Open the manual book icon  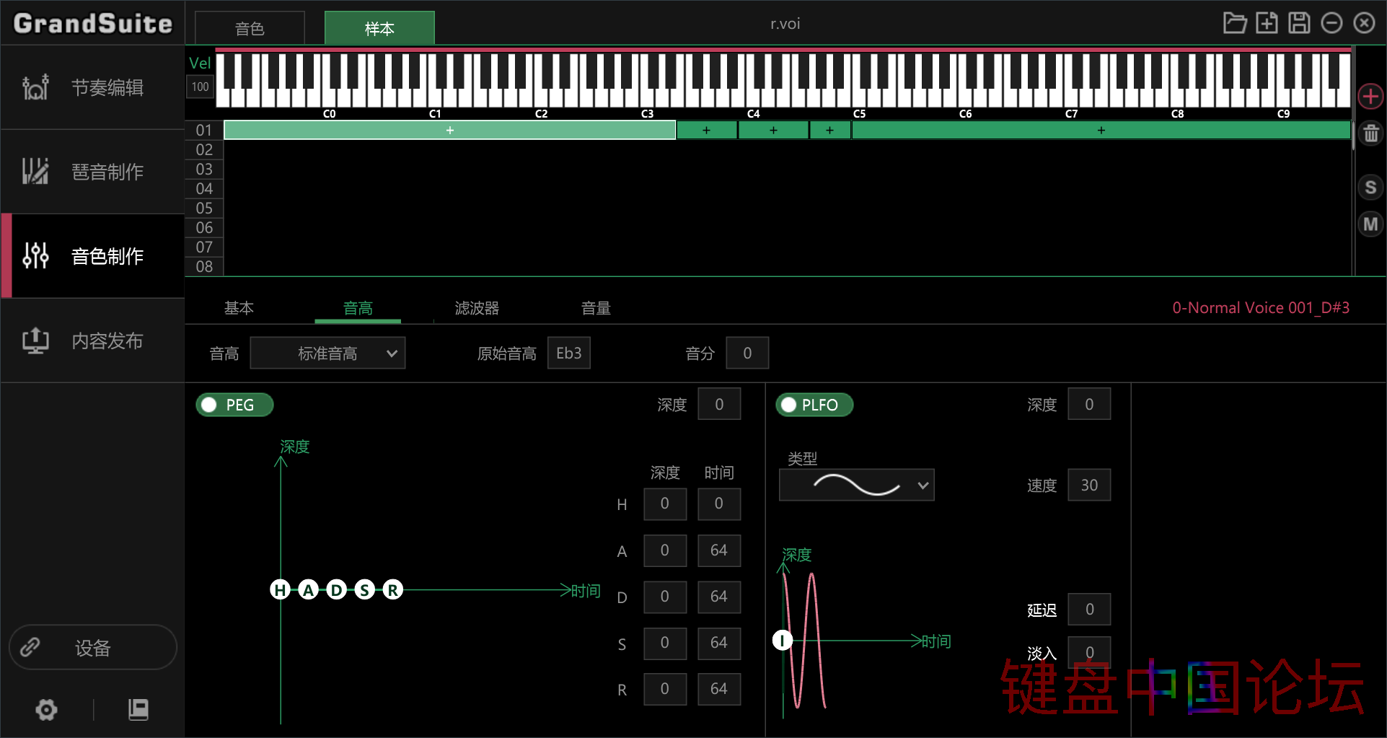[x=138, y=710]
